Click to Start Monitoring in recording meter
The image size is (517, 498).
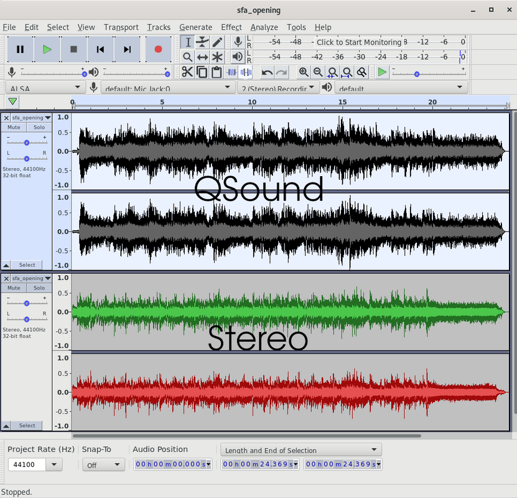point(359,42)
